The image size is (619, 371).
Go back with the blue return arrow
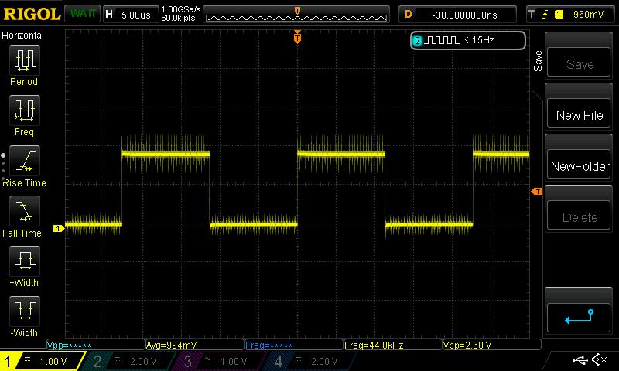pyautogui.click(x=579, y=318)
